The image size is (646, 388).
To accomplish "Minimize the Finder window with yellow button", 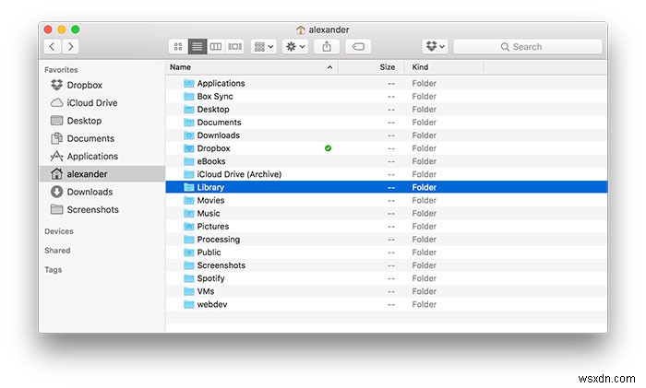I will point(62,29).
